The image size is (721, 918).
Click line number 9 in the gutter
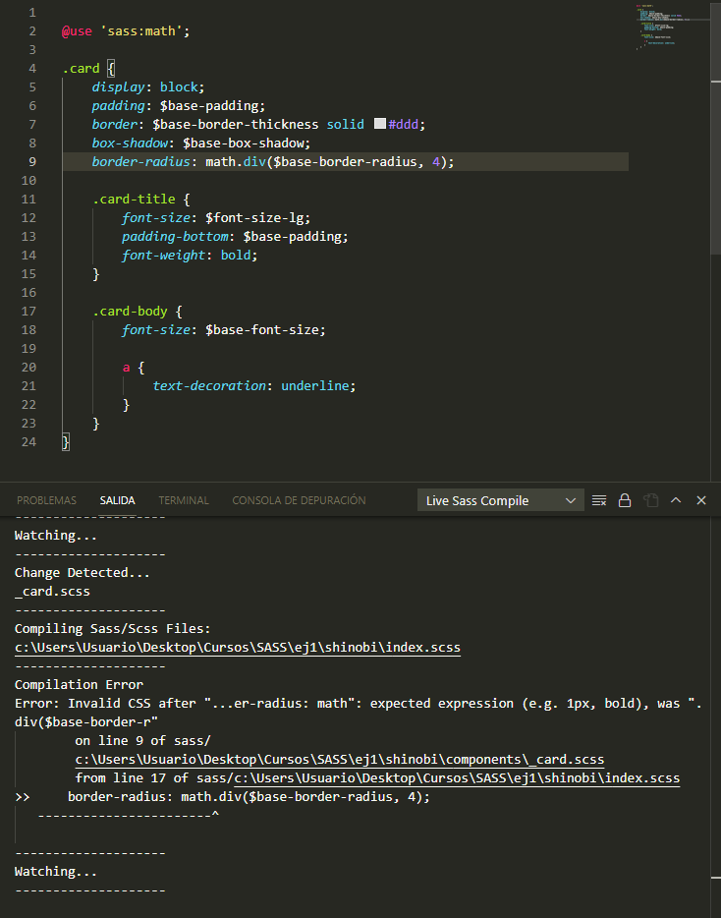pyautogui.click(x=32, y=162)
